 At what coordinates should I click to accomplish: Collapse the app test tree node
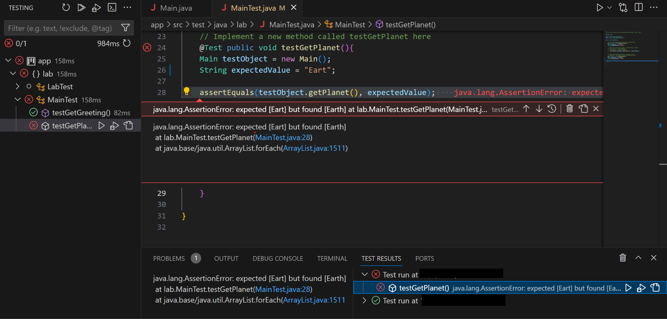tap(8, 61)
